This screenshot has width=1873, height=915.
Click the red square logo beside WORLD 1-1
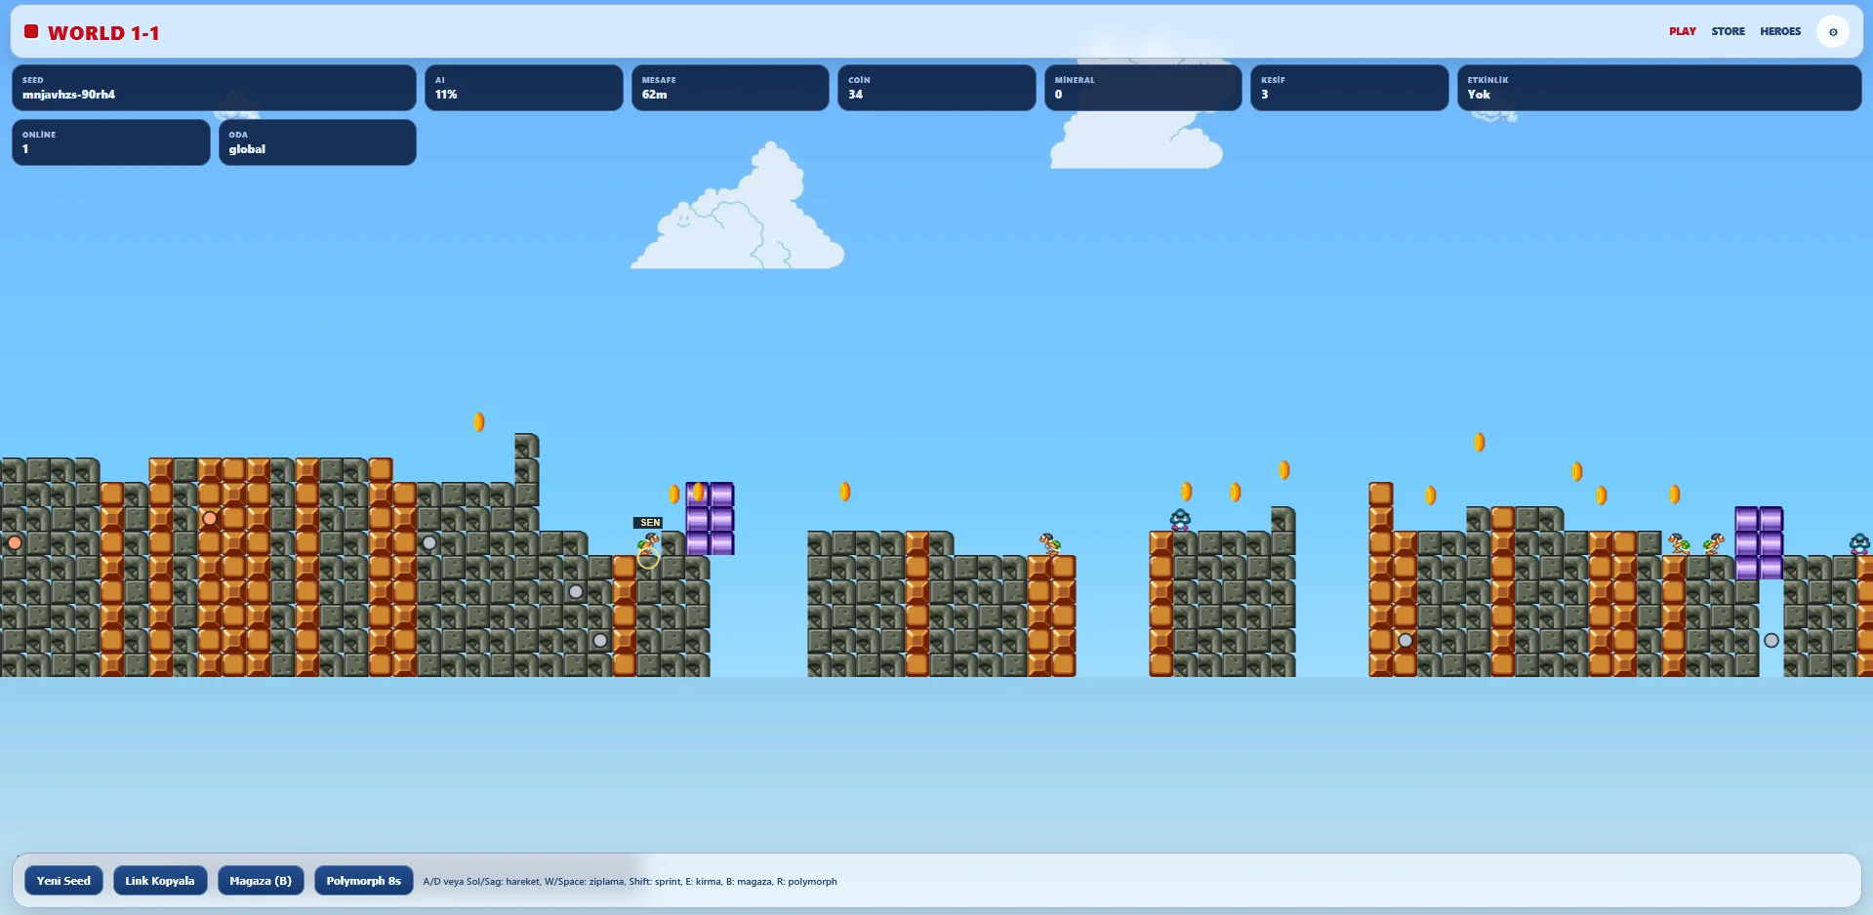[31, 32]
